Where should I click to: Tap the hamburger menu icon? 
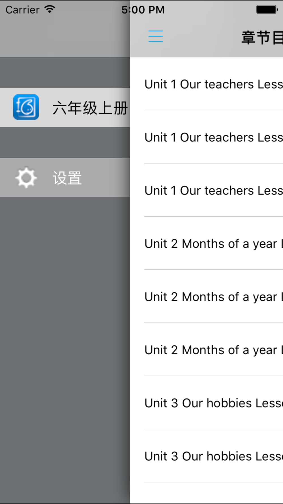click(156, 37)
